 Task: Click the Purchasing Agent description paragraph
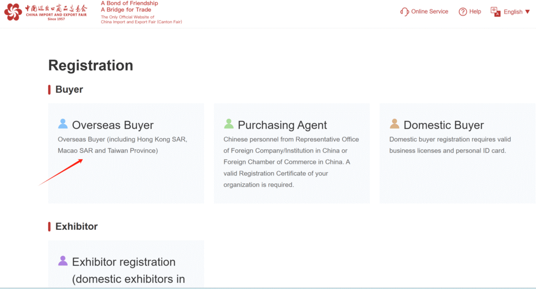tap(291, 162)
